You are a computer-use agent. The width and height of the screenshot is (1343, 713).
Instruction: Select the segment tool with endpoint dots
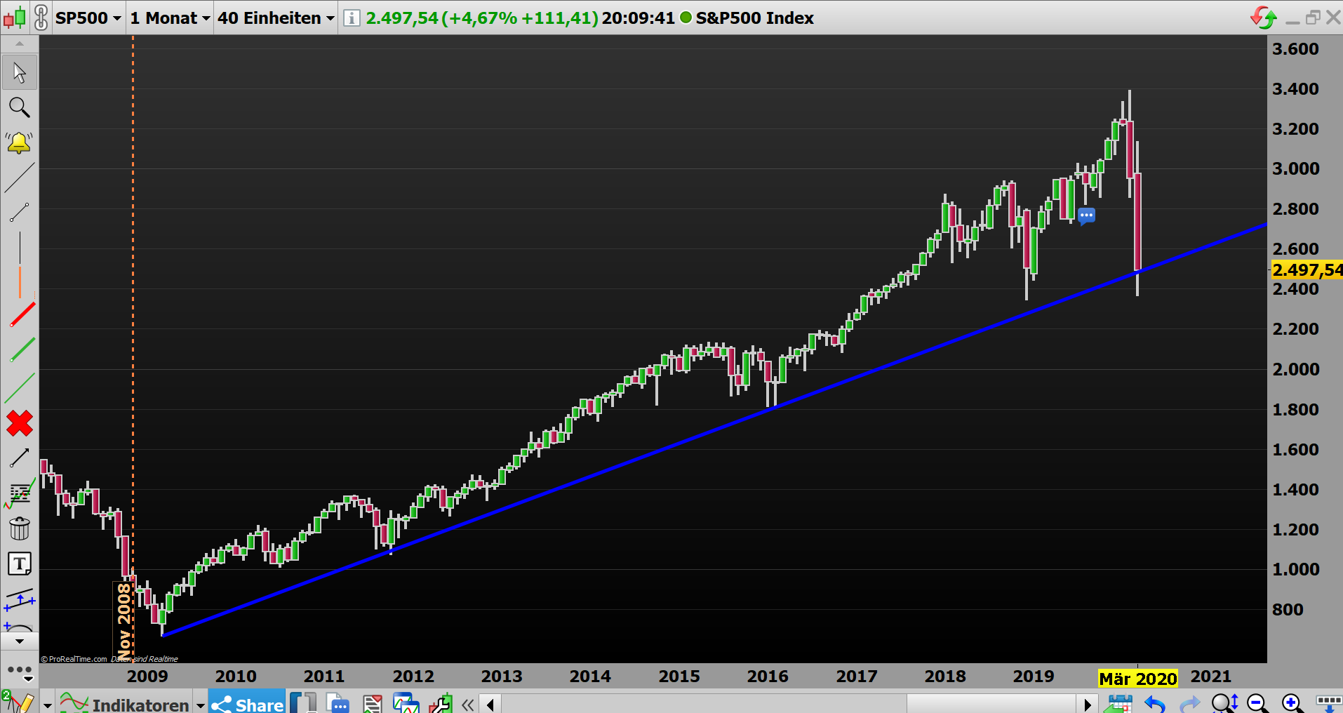pyautogui.click(x=20, y=213)
